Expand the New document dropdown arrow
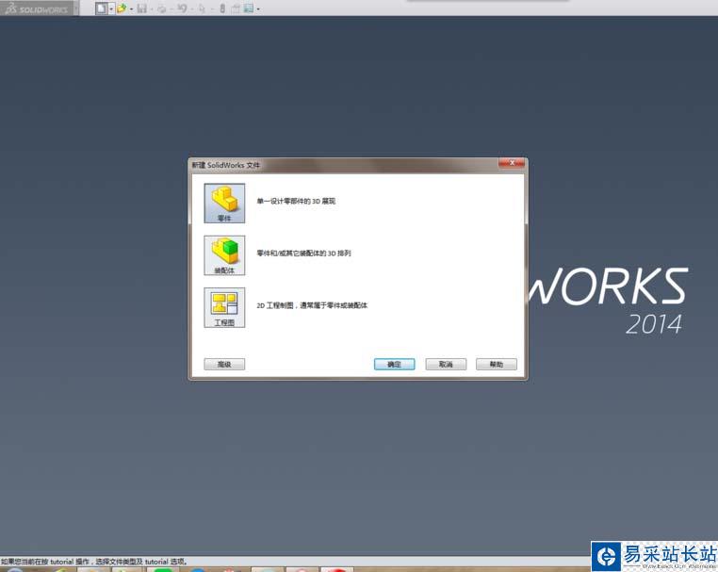This screenshot has height=572, width=718. [111, 8]
